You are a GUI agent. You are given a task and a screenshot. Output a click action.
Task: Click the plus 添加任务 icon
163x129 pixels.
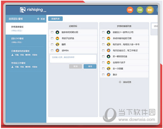120,82
